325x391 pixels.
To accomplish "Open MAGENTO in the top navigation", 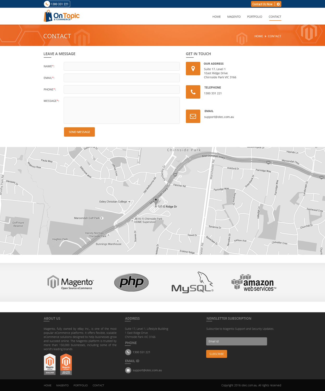I will tap(234, 17).
